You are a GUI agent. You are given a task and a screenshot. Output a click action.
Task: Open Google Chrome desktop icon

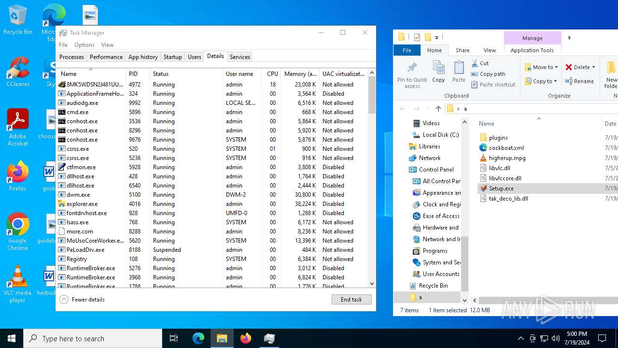click(x=17, y=232)
